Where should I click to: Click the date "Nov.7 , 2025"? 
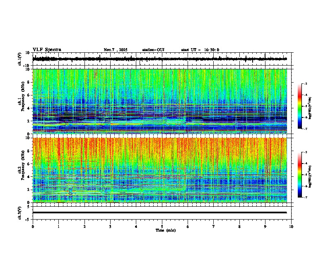(x=116, y=50)
